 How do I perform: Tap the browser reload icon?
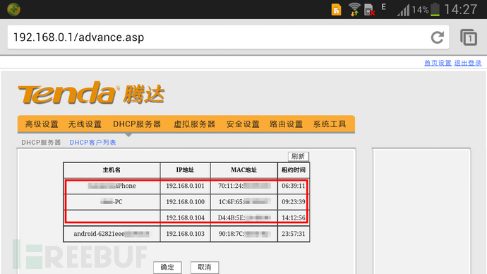[x=438, y=37]
